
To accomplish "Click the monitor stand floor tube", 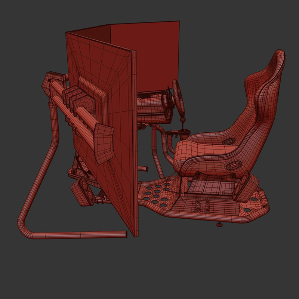I will (x=75, y=235).
